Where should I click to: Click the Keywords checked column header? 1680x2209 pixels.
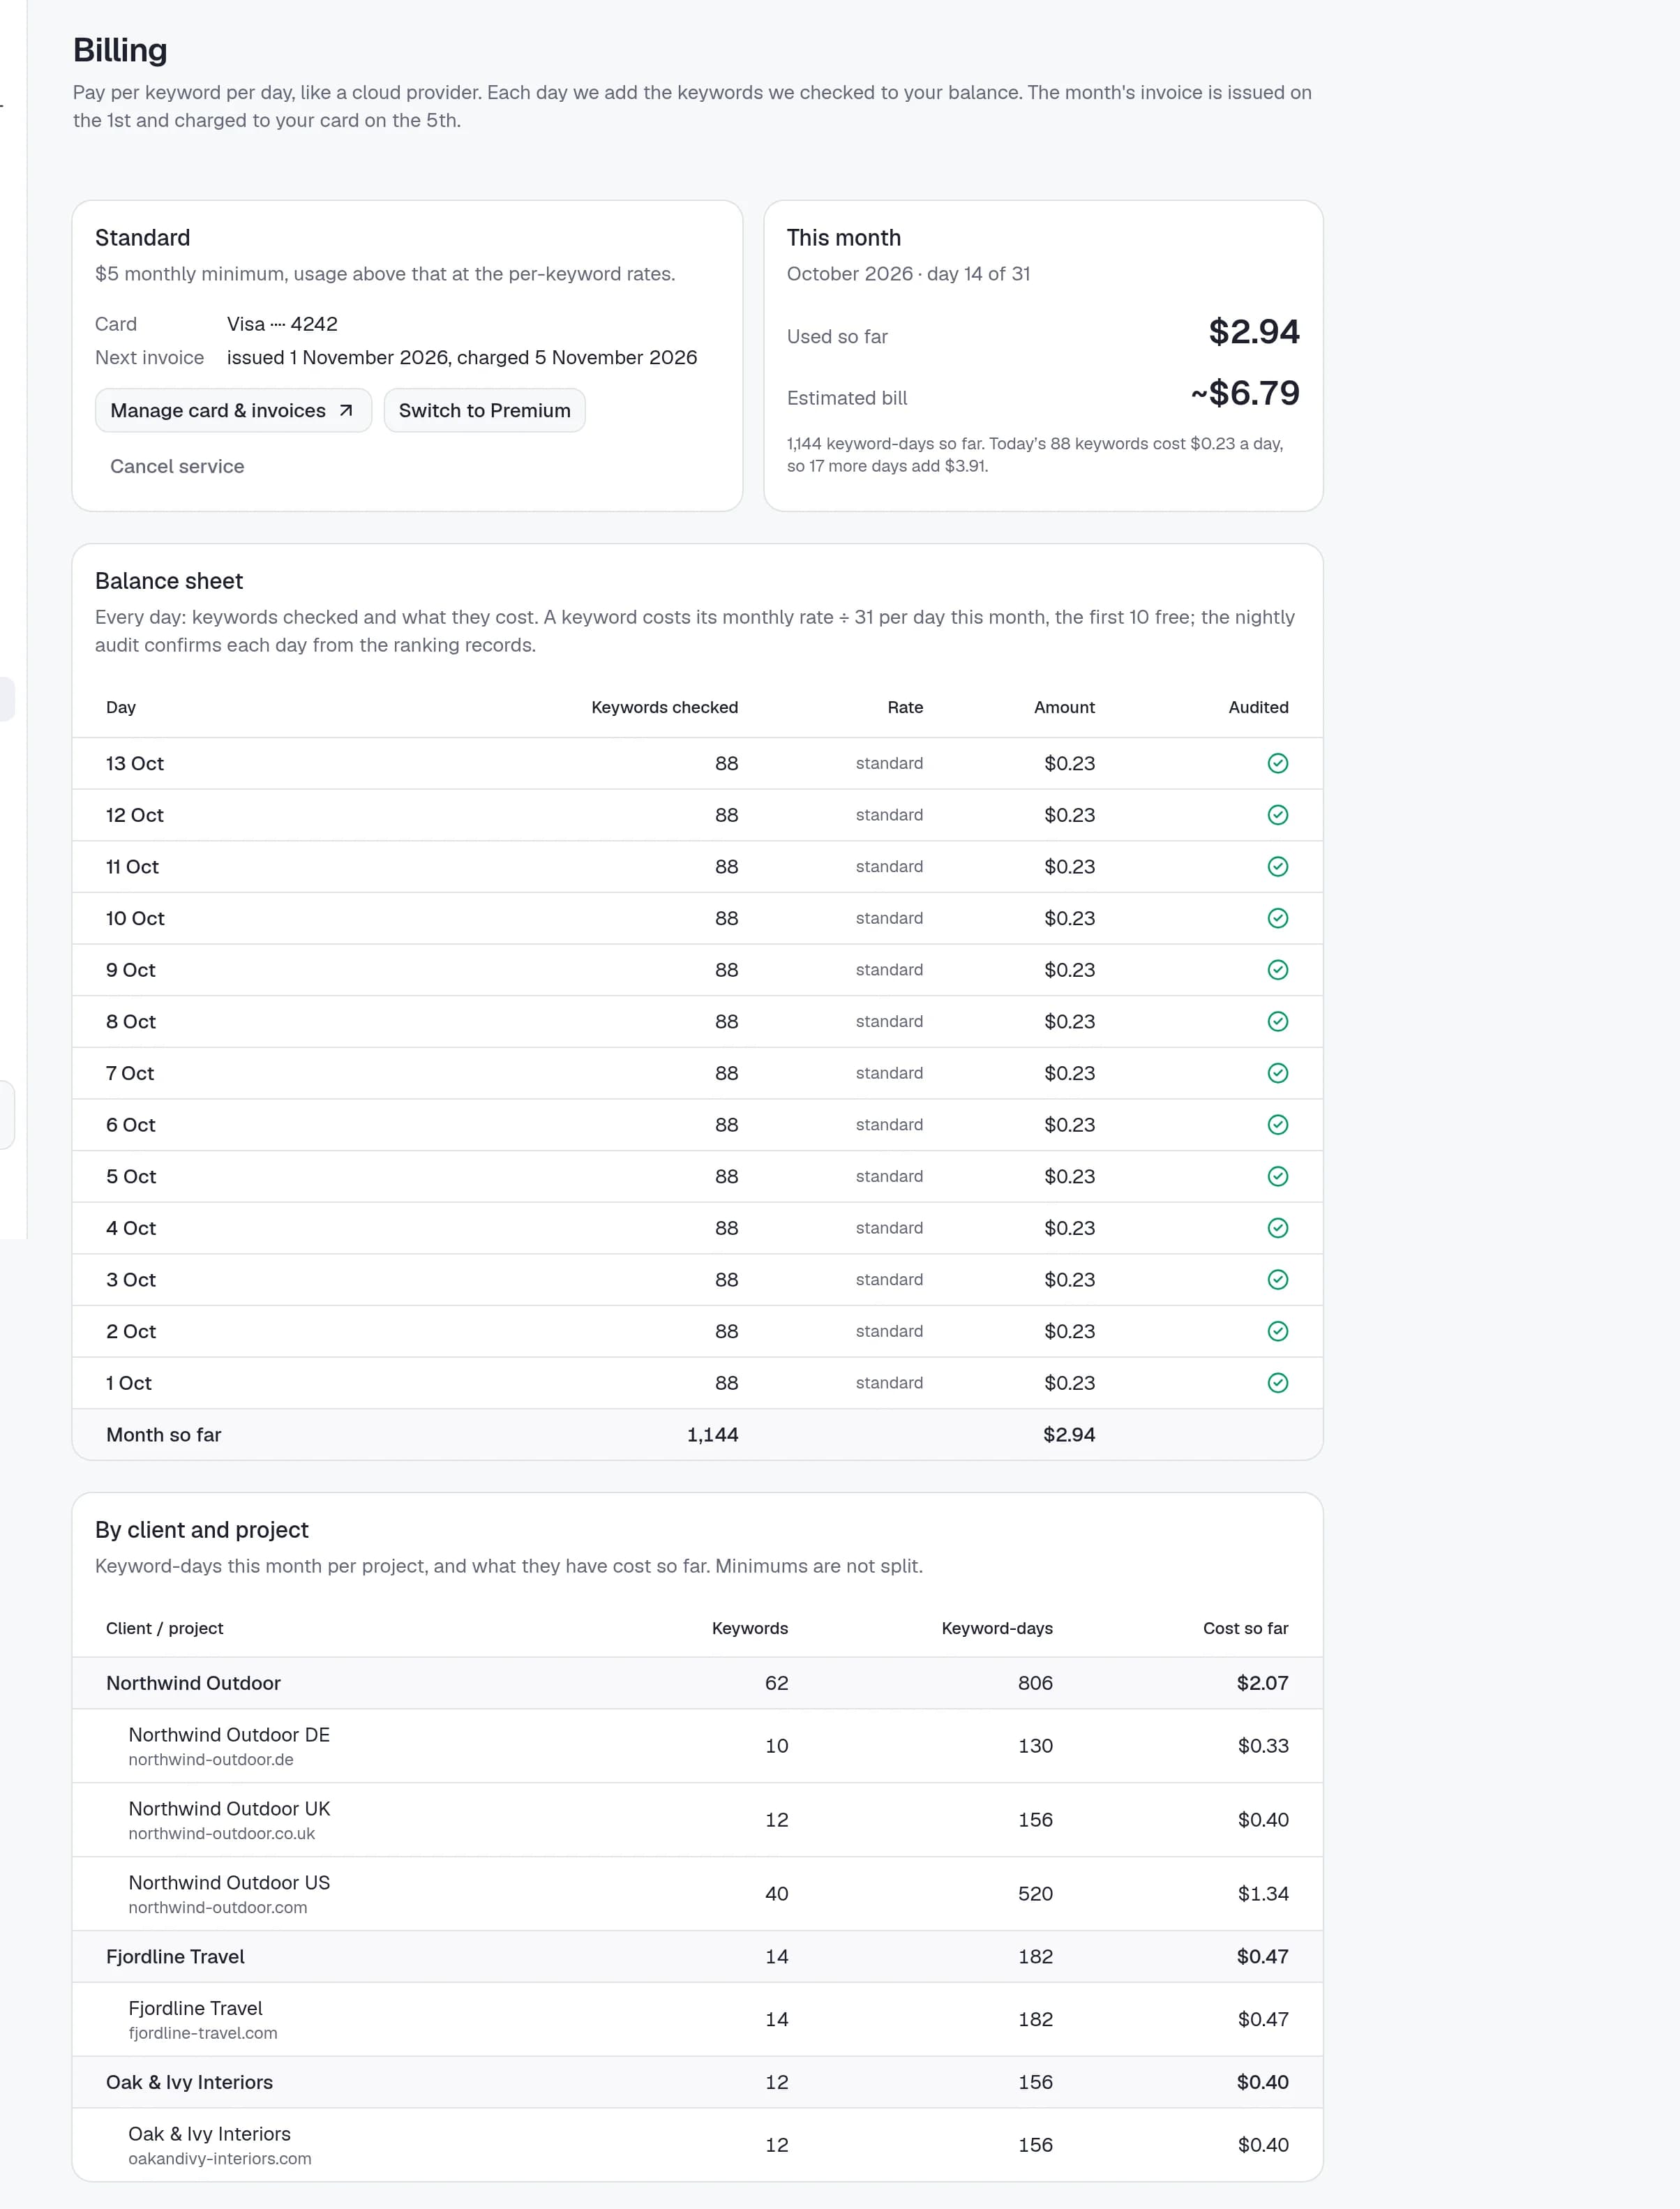click(x=664, y=707)
